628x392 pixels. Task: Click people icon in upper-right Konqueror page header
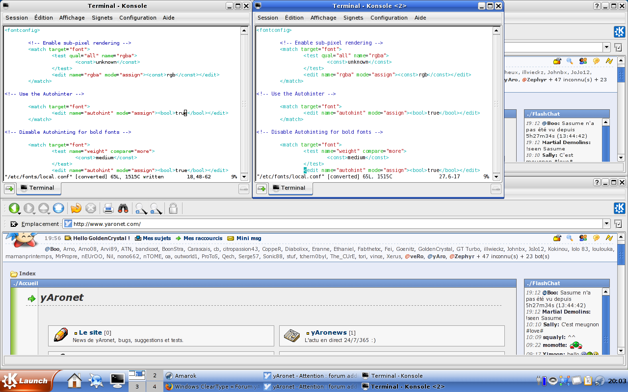[583, 61]
